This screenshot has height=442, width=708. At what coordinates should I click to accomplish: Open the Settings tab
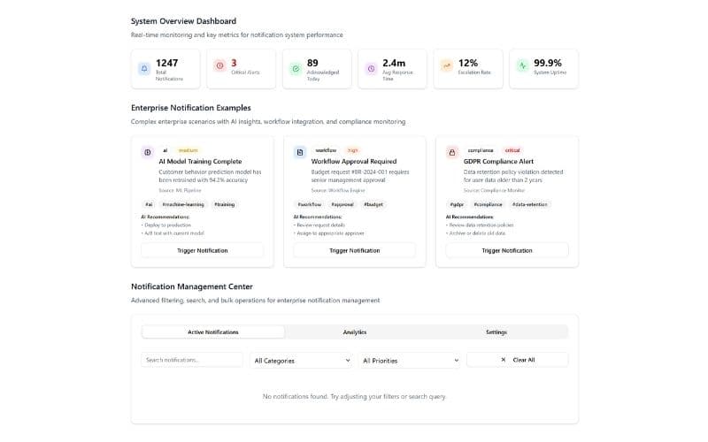496,332
